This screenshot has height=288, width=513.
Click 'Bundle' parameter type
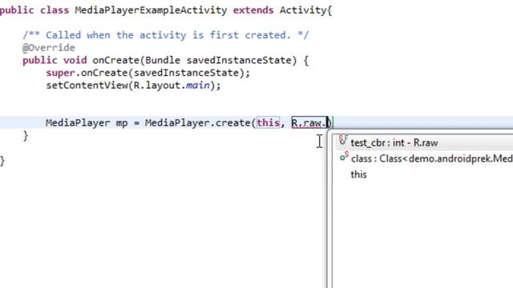click(163, 61)
